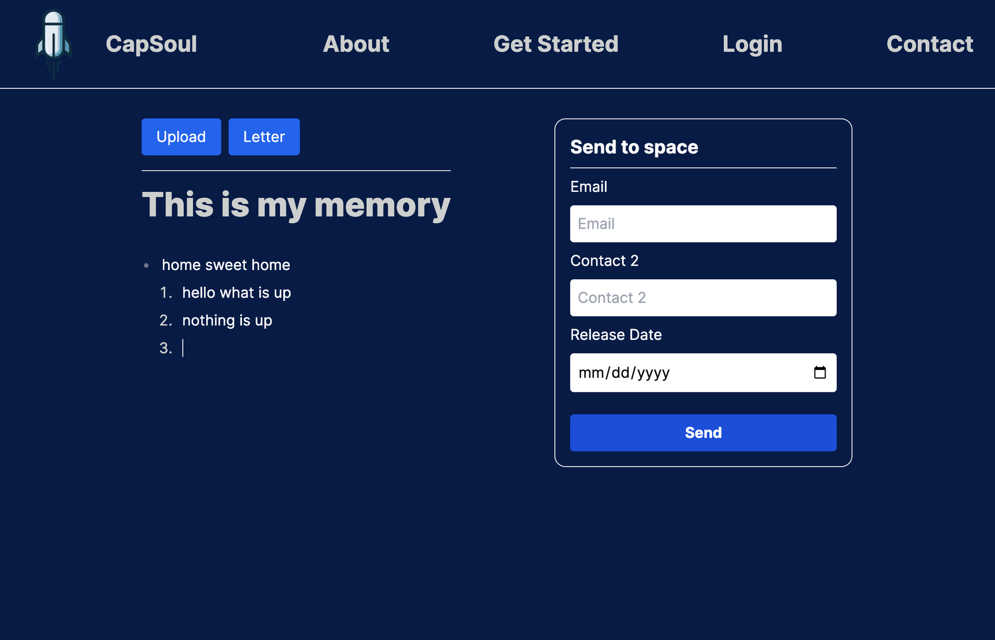
Task: Click the "hello what is up" list item
Action: pyautogui.click(x=236, y=293)
